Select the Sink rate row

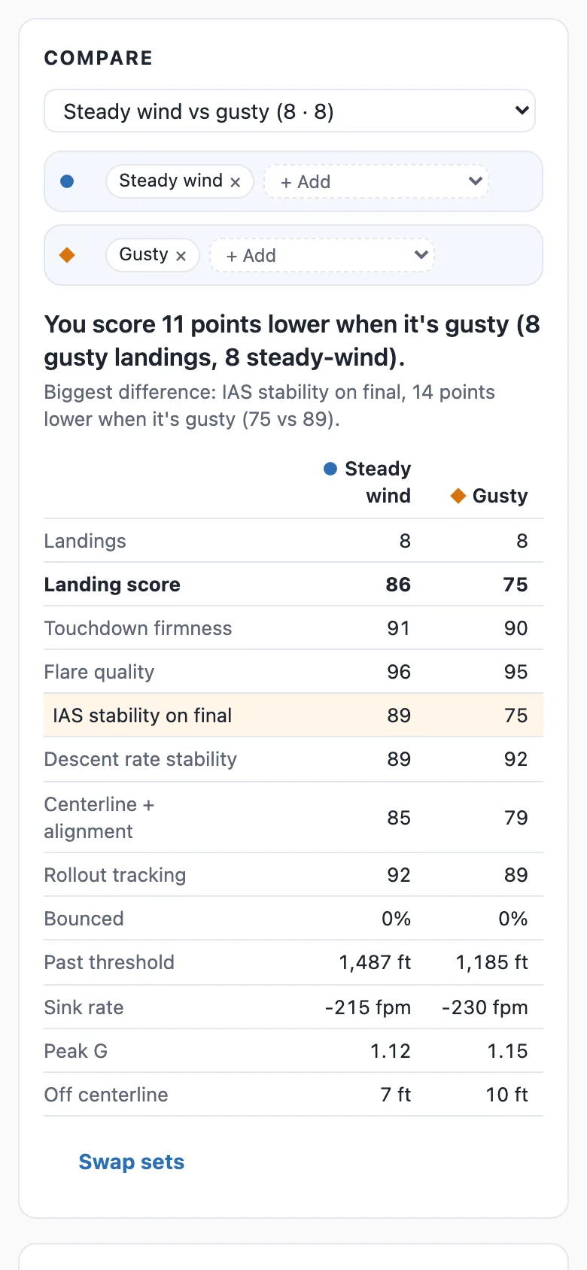tap(293, 1007)
